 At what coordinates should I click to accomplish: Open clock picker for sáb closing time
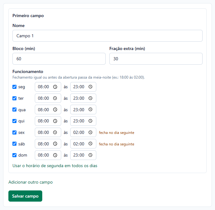click(90, 144)
